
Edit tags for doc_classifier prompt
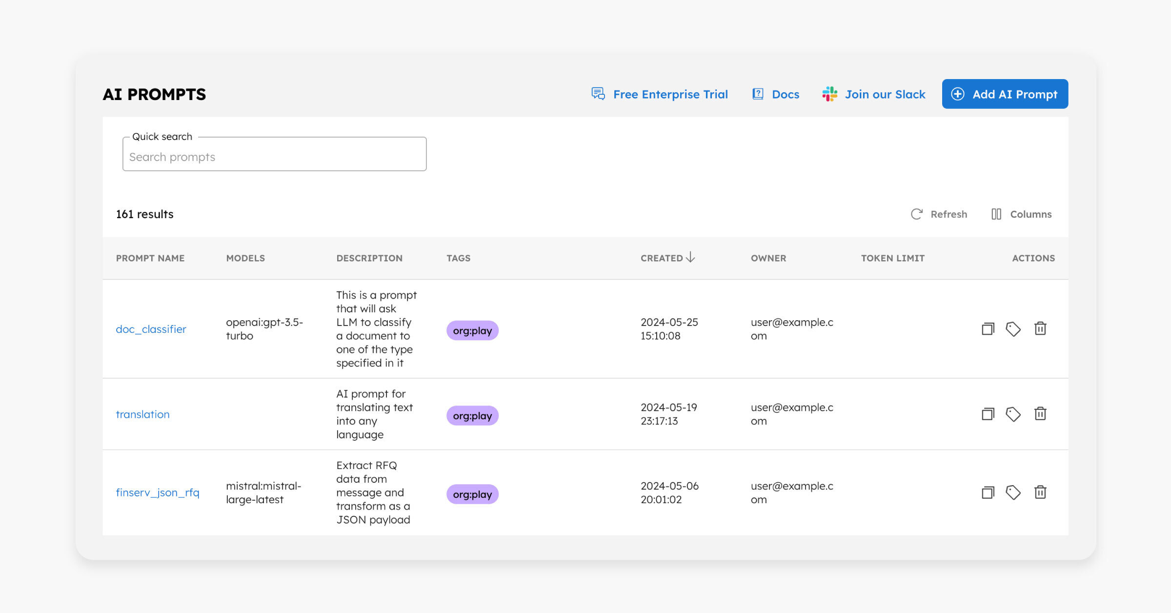click(x=1013, y=329)
